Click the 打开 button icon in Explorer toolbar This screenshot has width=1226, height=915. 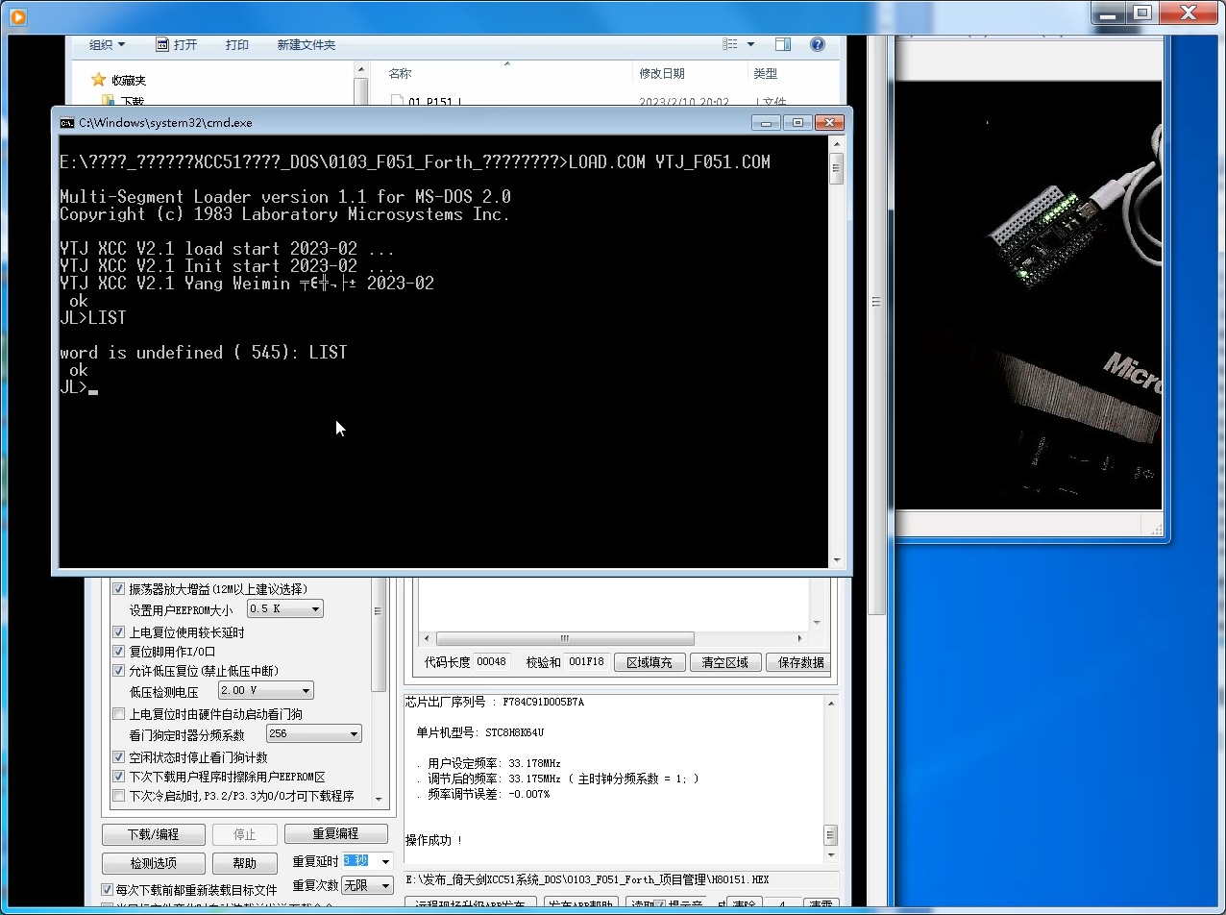(162, 44)
